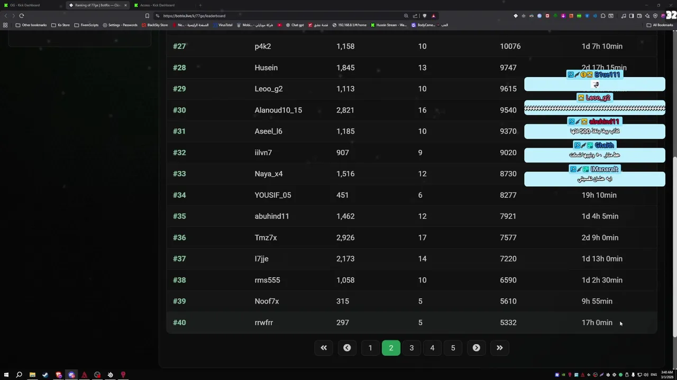Click username Naya_x4
This screenshot has height=380, width=677.
(269, 174)
